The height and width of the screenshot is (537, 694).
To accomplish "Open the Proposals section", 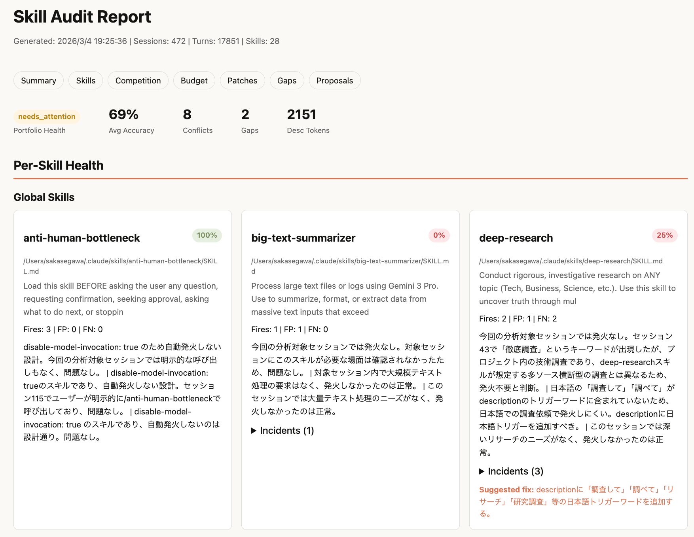I will [x=334, y=80].
